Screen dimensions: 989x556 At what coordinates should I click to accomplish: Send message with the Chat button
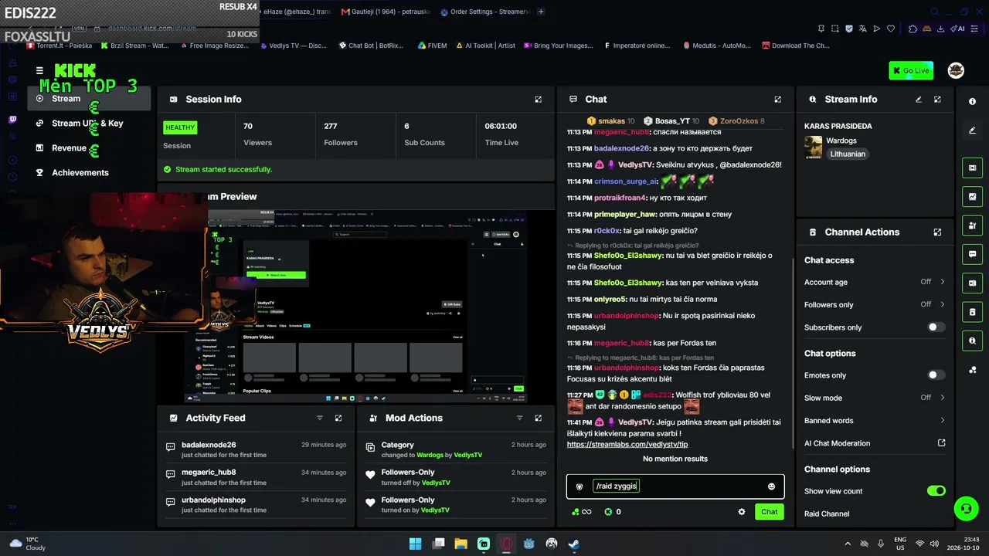pyautogui.click(x=770, y=512)
